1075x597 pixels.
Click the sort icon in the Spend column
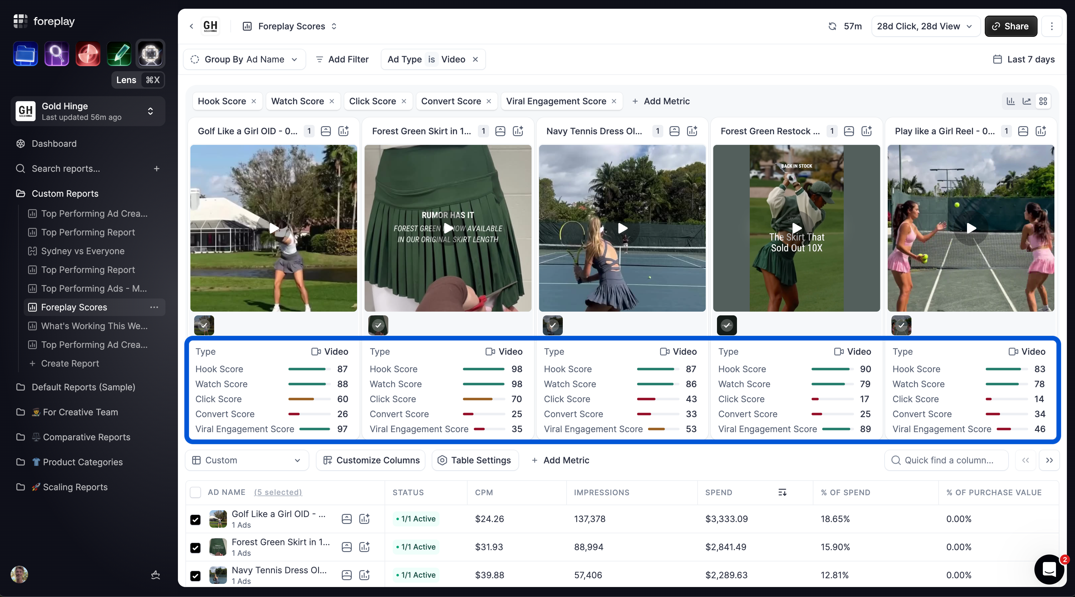click(x=782, y=492)
